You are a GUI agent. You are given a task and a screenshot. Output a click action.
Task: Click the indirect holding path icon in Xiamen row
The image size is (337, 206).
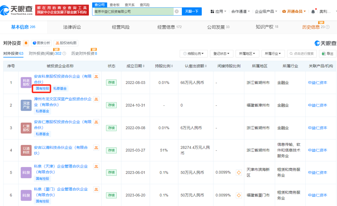(239, 195)
